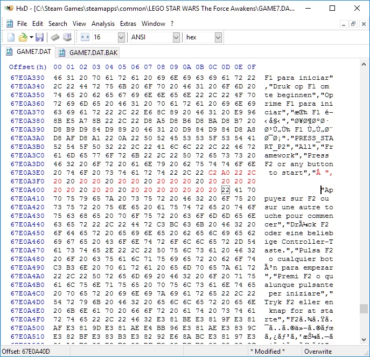Open disk editor icon in toolbar
Screen dimensions: 370x357
tap(67, 37)
